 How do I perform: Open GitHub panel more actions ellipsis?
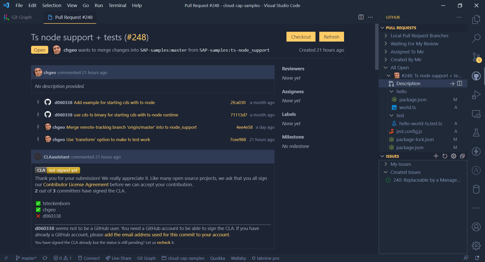tap(459, 17)
